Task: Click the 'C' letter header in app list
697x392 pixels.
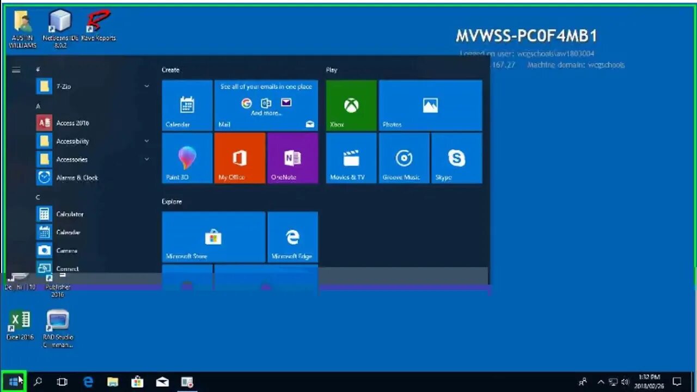Action: (x=38, y=197)
